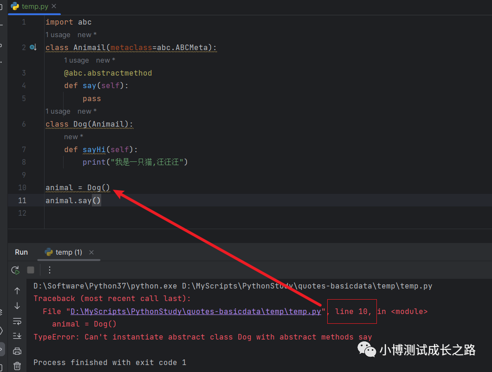Click the "pass" statement on line 5
492x372 pixels.
tap(91, 99)
